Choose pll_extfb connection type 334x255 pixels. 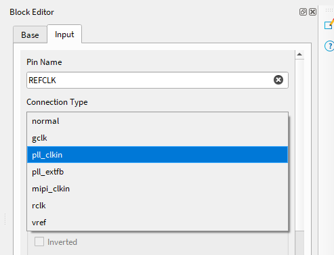click(157, 172)
